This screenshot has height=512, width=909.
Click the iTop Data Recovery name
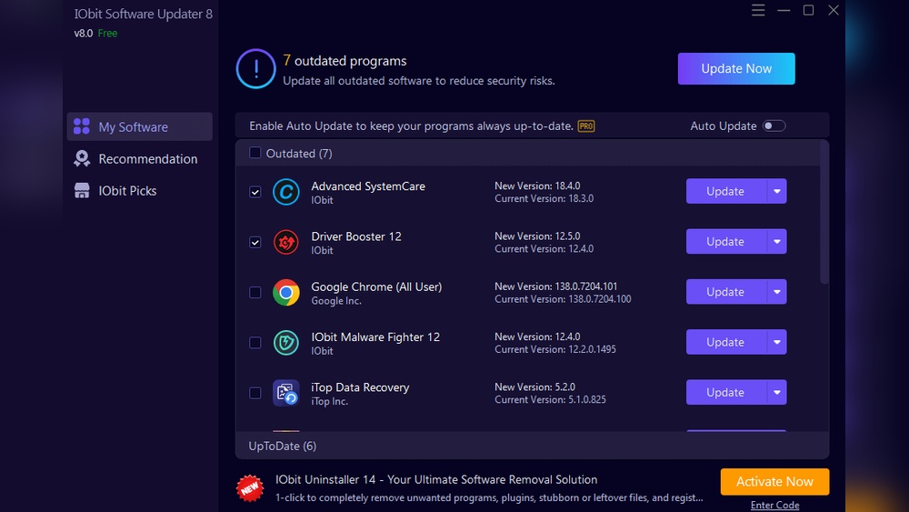[360, 387]
